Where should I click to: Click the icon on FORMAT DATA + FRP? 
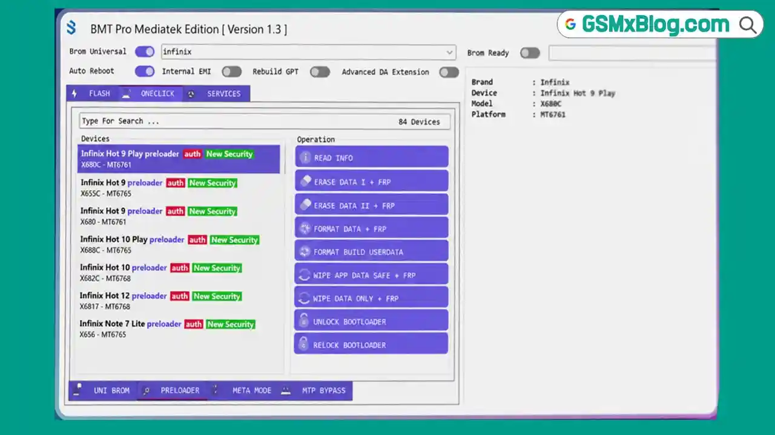pos(305,228)
